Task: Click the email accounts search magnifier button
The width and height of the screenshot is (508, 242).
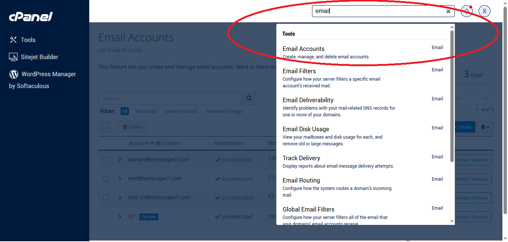Action: click(249, 99)
